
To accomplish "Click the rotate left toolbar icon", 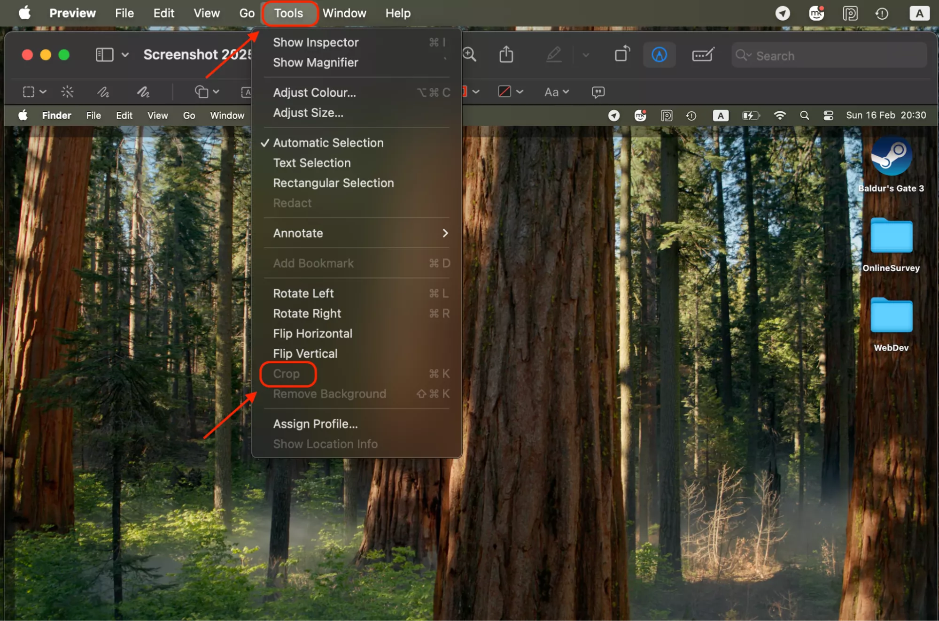I will pyautogui.click(x=621, y=54).
